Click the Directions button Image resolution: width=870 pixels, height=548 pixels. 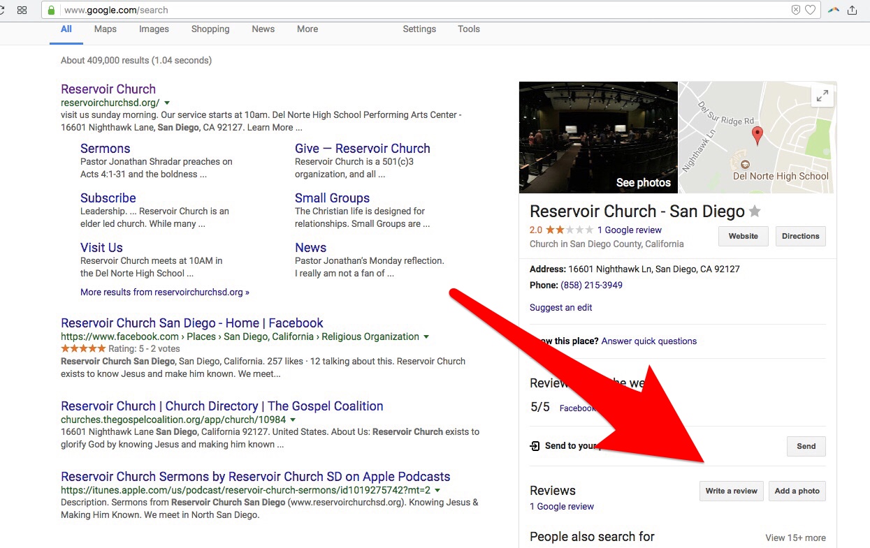click(x=801, y=236)
